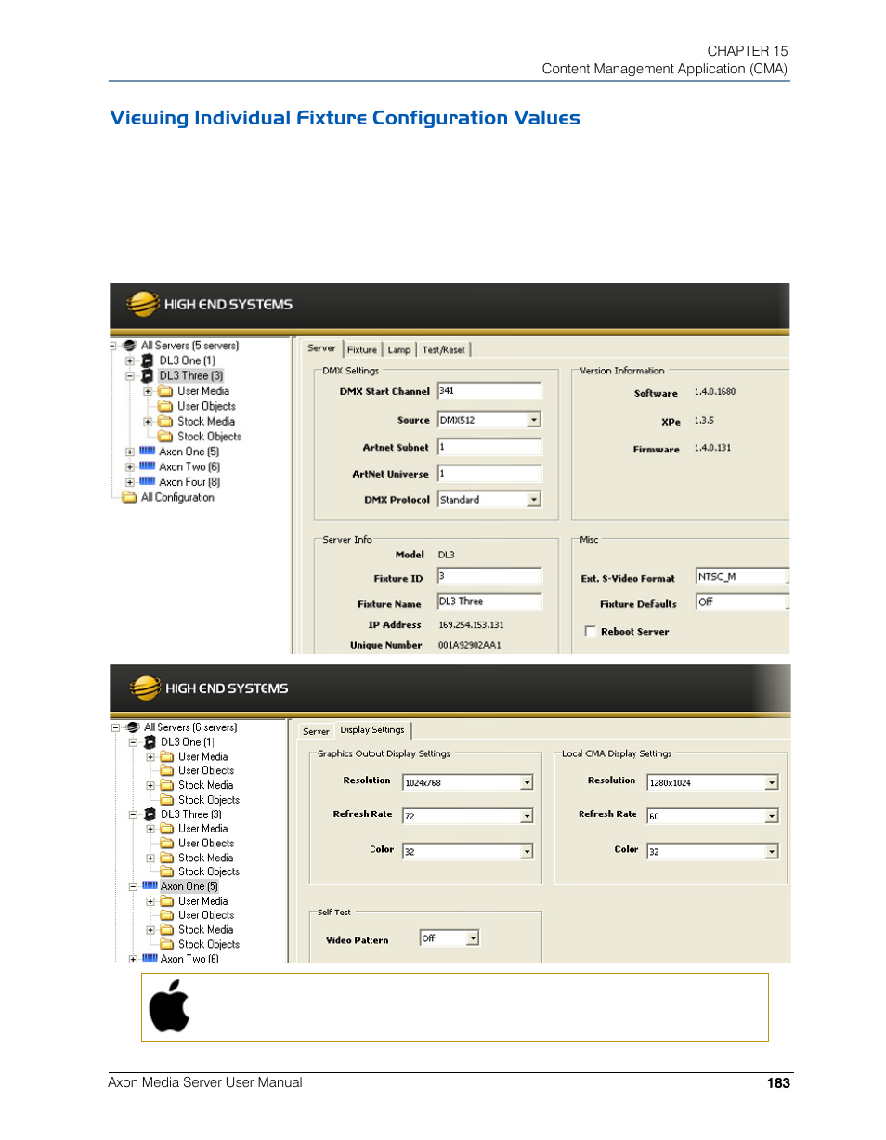This screenshot has height=1140, width=886.
Task: Click Axon One (5) server icon, lower tree
Action: 150,886
